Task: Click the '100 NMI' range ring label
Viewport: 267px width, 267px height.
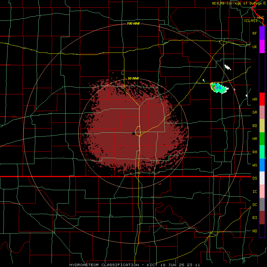Action: click(133, 23)
